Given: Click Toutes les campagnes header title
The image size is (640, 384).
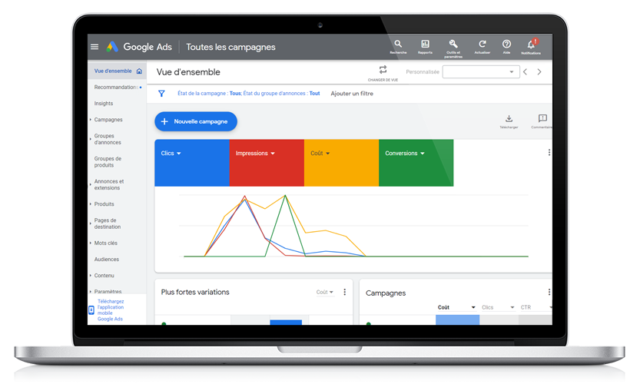Looking at the screenshot, I should tap(230, 47).
